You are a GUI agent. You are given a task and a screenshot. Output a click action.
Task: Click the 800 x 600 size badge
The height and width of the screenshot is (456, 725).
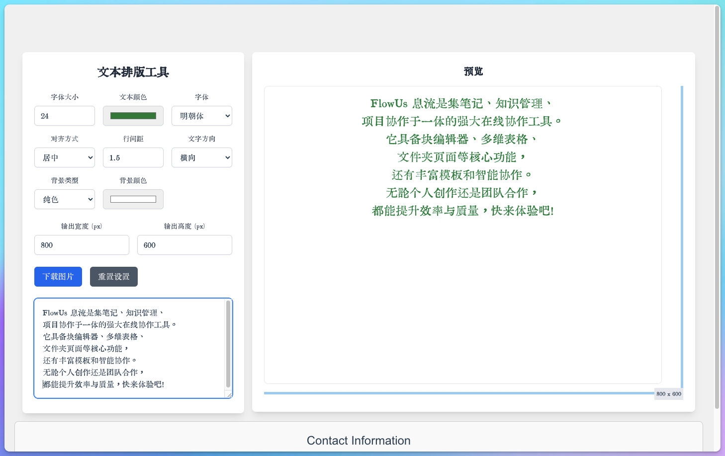coord(668,394)
